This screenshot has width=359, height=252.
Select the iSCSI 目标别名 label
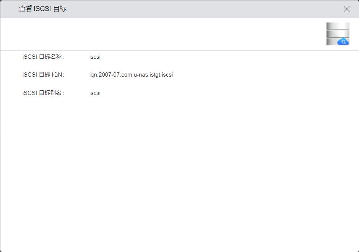point(43,93)
